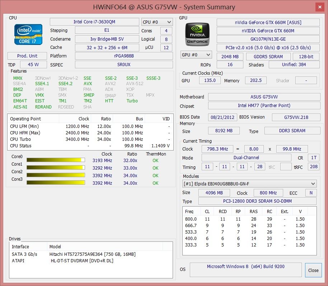Click the Motherboard field ASUS G75VW
Image resolution: width=328 pixels, height=286 pixels.
click(264, 97)
